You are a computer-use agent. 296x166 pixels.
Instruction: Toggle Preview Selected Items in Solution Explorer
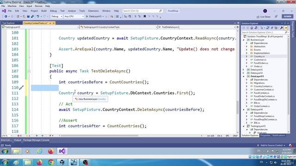tap(286, 28)
